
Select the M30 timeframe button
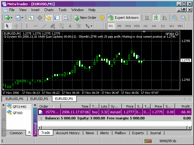[137, 26]
